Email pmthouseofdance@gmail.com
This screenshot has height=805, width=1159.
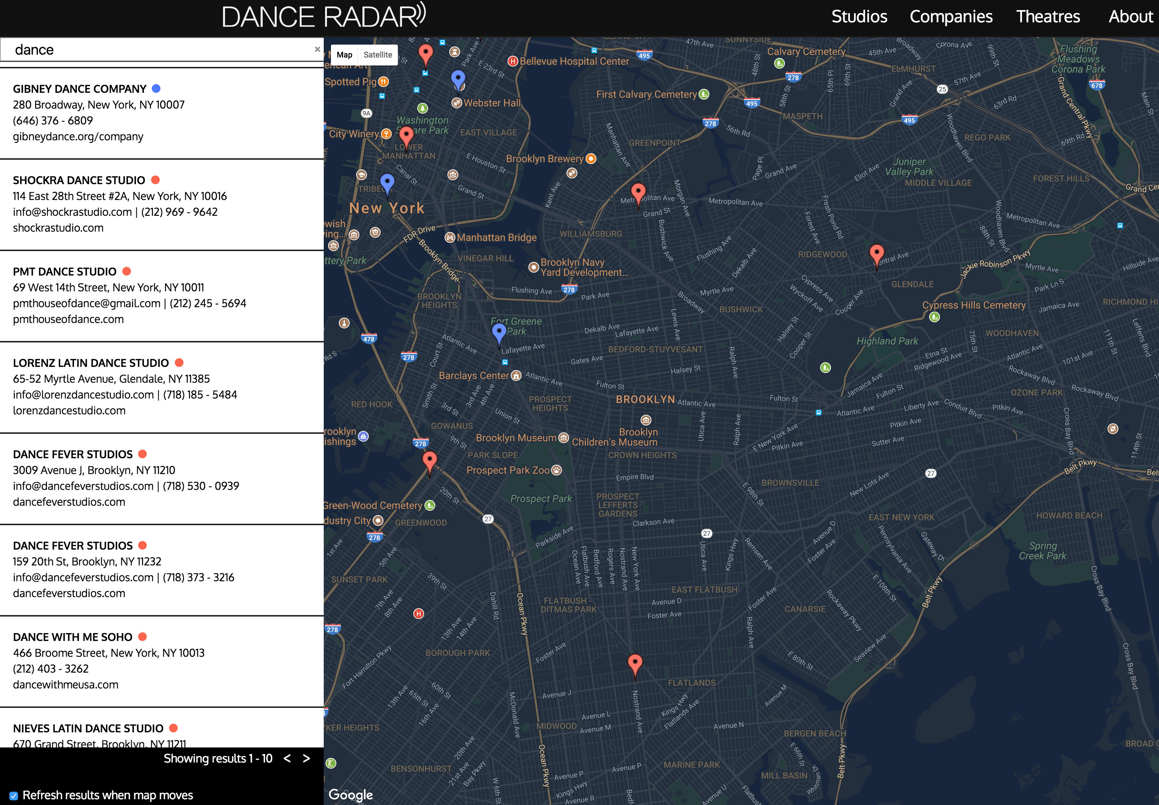point(87,304)
